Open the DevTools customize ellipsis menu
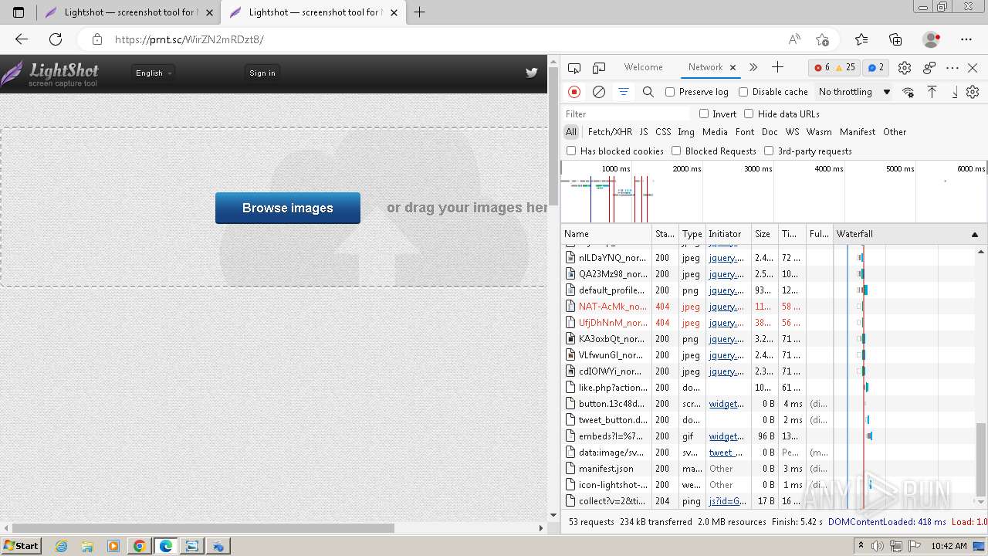Viewport: 988px width, 556px height. tap(952, 68)
